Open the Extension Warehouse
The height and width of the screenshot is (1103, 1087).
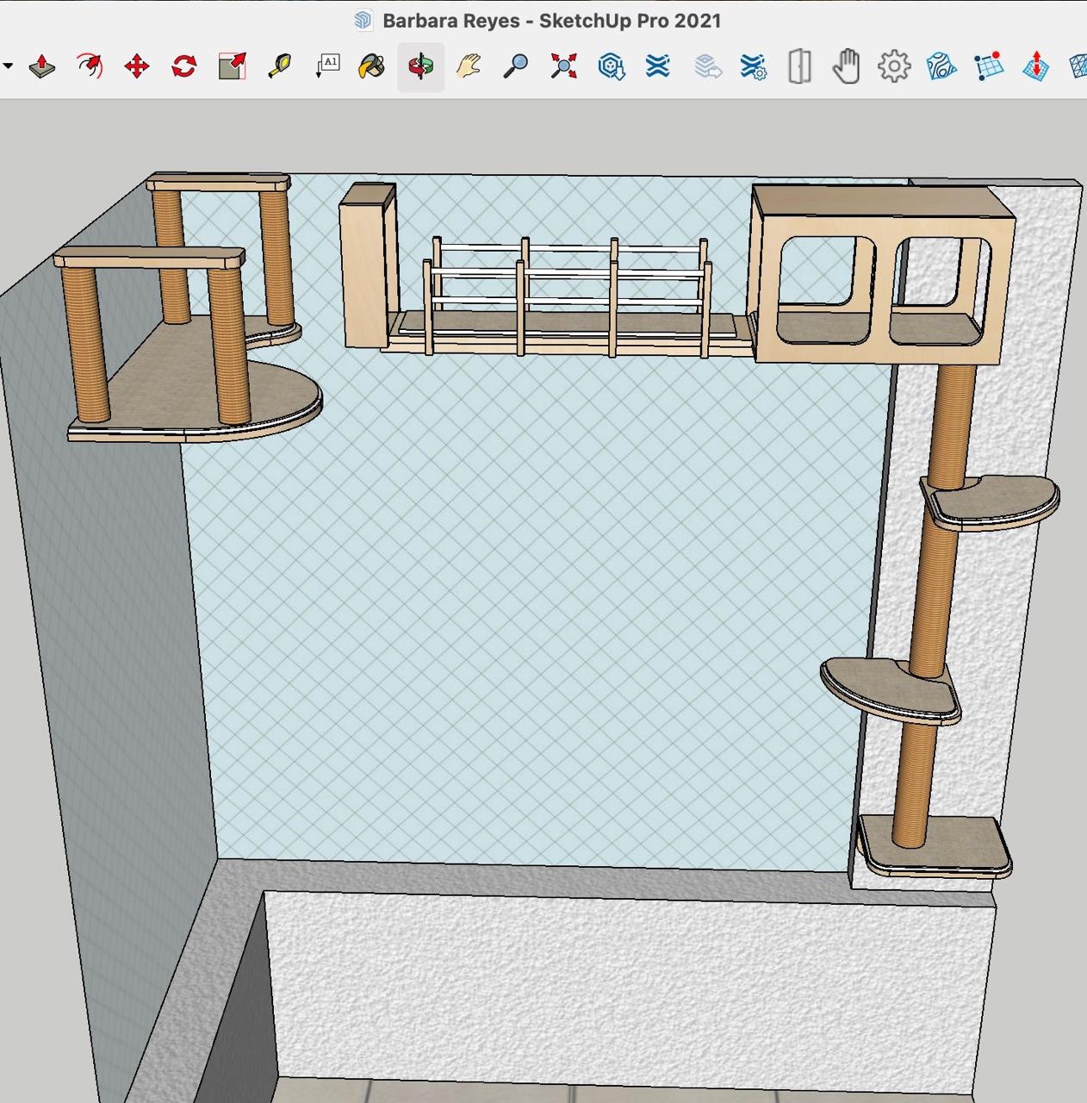pyautogui.click(x=658, y=66)
